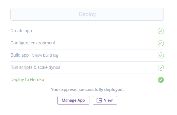
Task: Open the Show build log link
Action: pyautogui.click(x=45, y=55)
